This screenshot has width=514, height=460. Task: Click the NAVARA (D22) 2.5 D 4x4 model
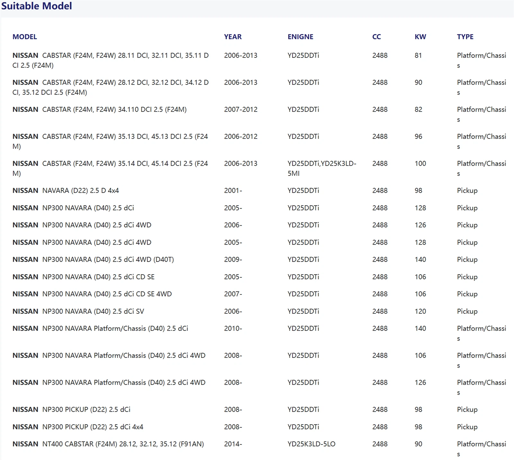(66, 190)
